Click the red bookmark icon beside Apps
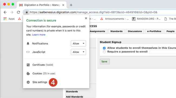176x98 pixels. coord(19,19)
